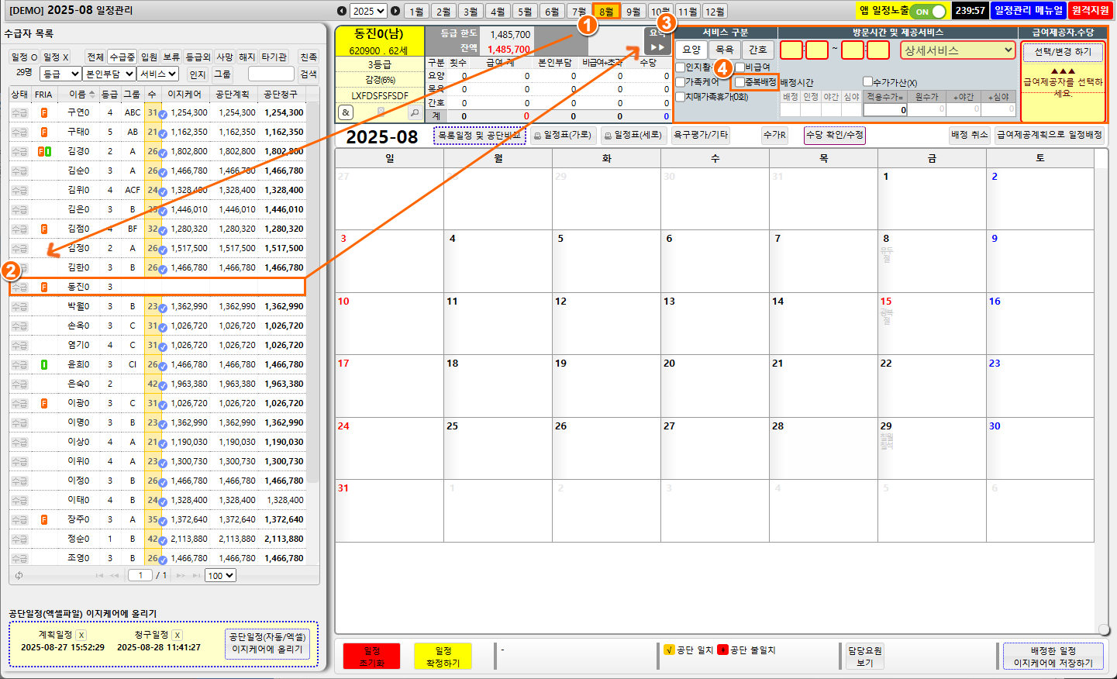1117x679 pixels.
Task: Check the 비급여 checkbox
Action: 739,67
